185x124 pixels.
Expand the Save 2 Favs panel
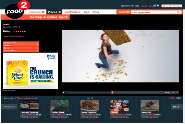21,51
